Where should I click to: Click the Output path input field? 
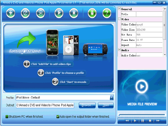(x=45, y=105)
